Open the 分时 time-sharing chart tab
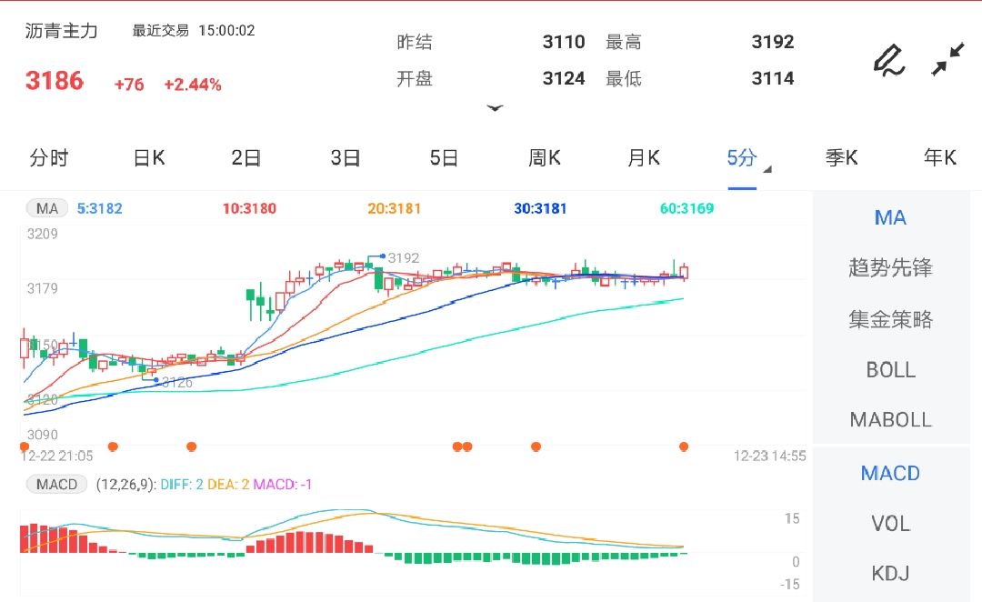The height and width of the screenshot is (602, 982). coord(50,157)
